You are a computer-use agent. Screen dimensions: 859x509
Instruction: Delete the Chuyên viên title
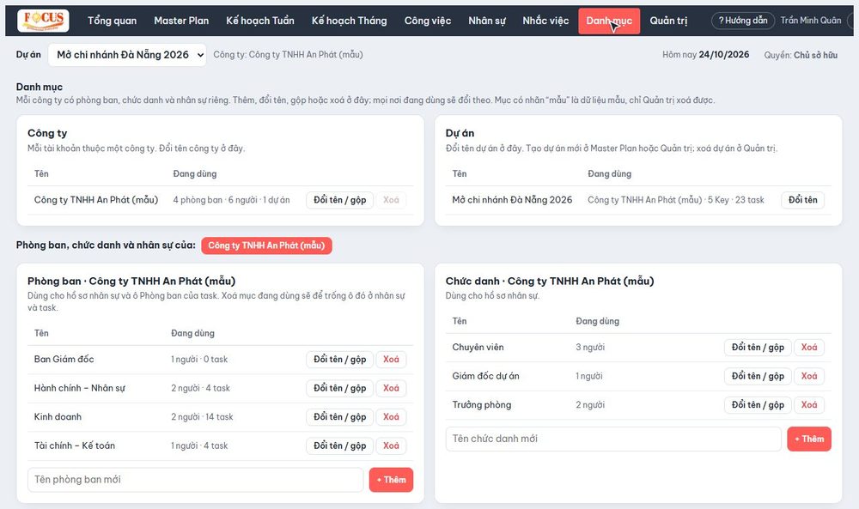pyautogui.click(x=809, y=347)
